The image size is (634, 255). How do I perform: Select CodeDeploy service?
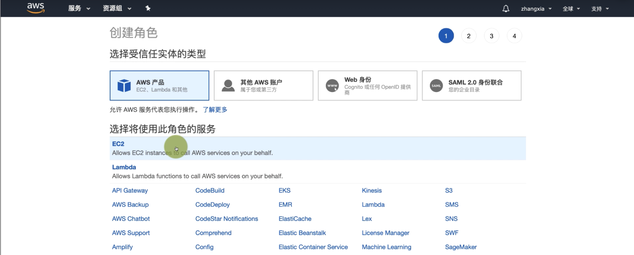click(213, 205)
